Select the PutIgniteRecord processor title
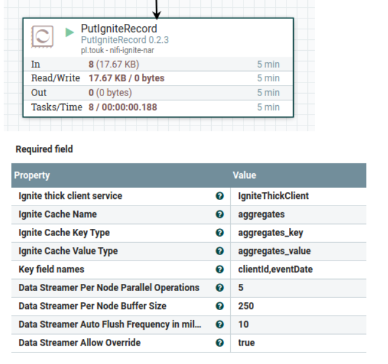This screenshot has height=364, width=388. point(119,29)
